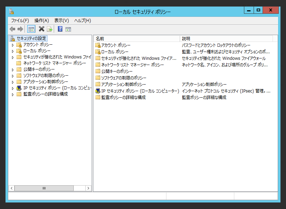Viewport: 286px width, 209px height.
Task: Expand the IP セキュリティ ポリシー tree node
Action: pyautogui.click(x=13, y=88)
